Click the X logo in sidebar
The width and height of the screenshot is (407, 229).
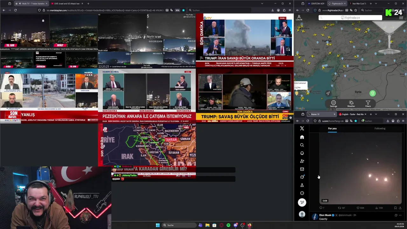click(302, 128)
